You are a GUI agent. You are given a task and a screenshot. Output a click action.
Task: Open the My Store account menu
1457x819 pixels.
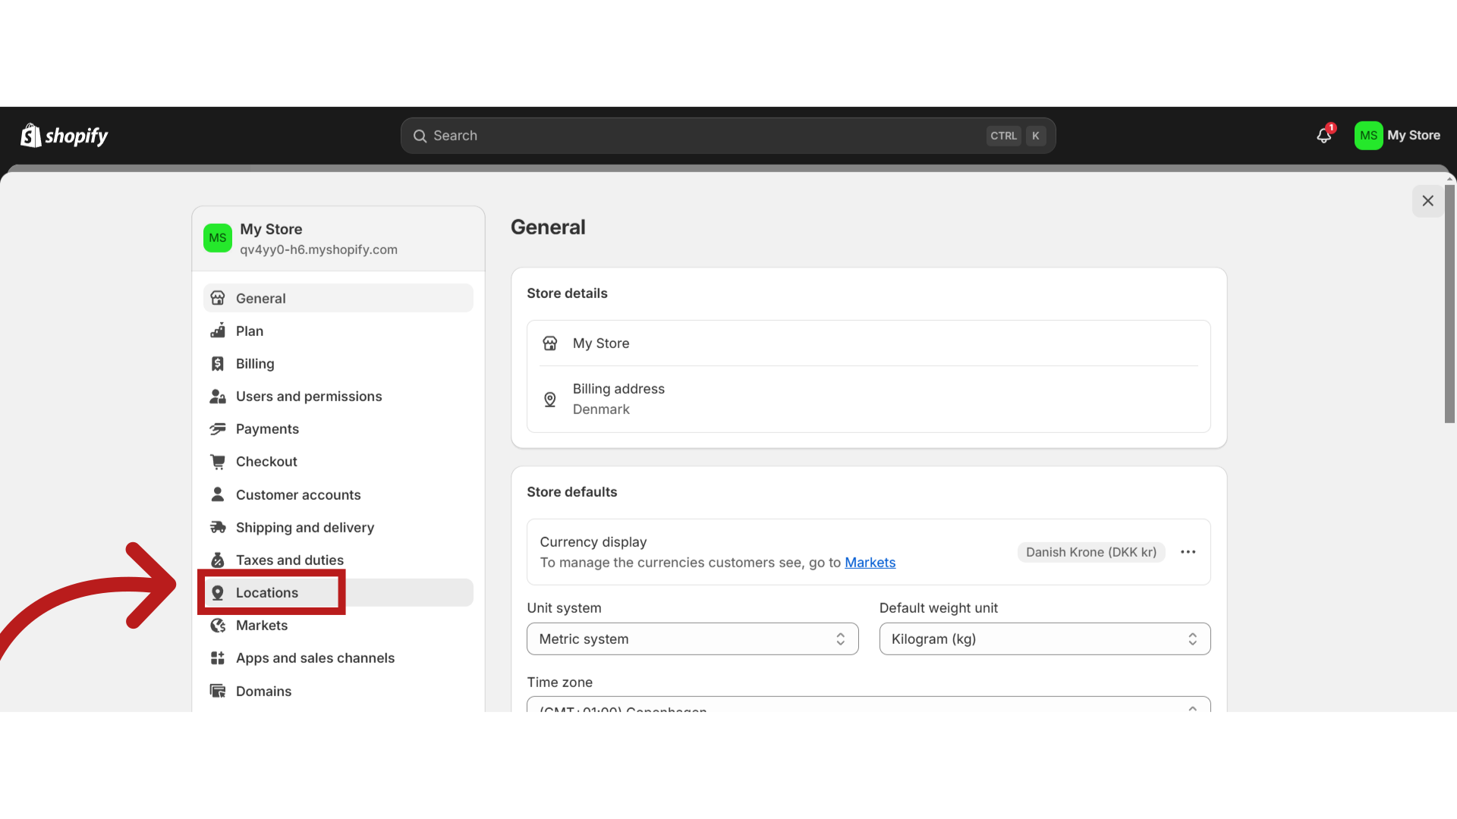1398,136
